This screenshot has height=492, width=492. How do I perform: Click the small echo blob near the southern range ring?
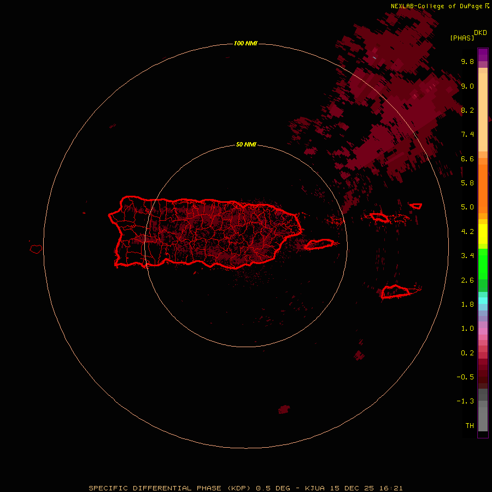click(284, 409)
